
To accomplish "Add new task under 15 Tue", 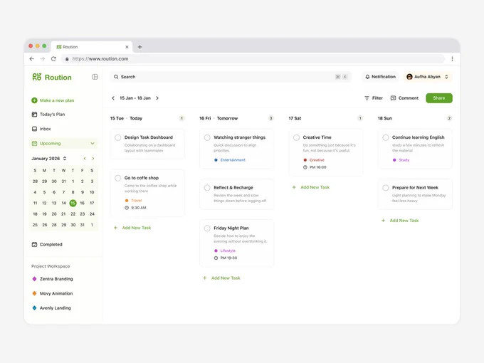I will coord(132,228).
